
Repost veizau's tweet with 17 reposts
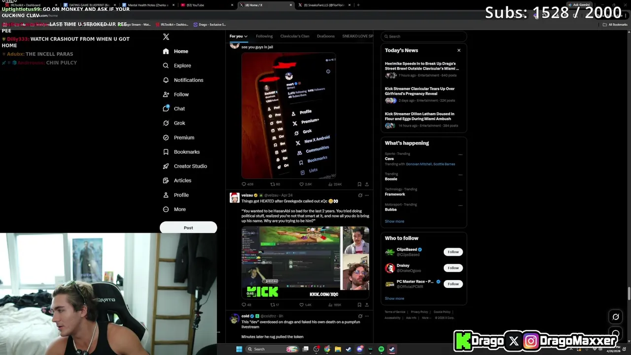coord(275,305)
